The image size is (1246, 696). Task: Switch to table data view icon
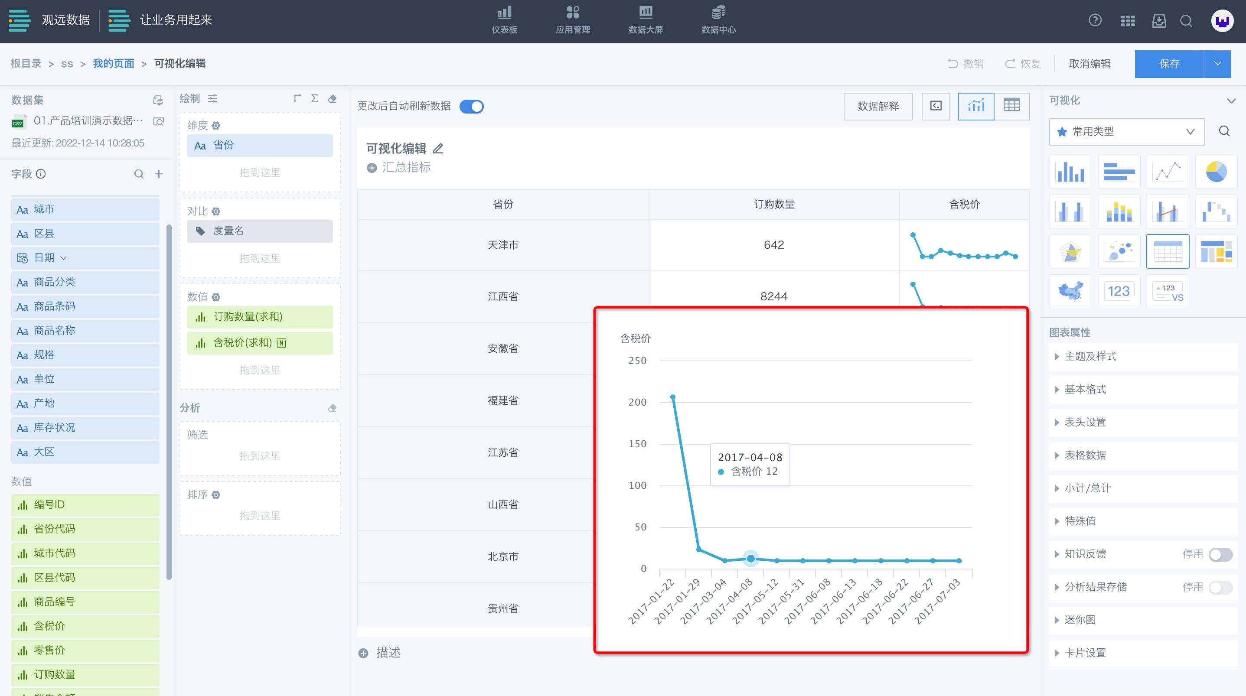(1011, 106)
